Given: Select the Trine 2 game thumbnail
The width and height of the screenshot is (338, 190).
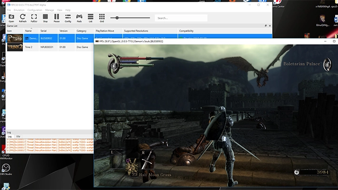Looking at the screenshot, I should (x=15, y=47).
